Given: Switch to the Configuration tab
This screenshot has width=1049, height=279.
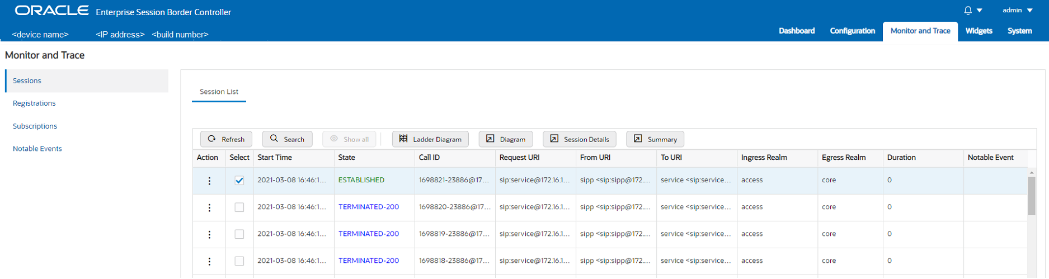Looking at the screenshot, I should click(x=852, y=31).
